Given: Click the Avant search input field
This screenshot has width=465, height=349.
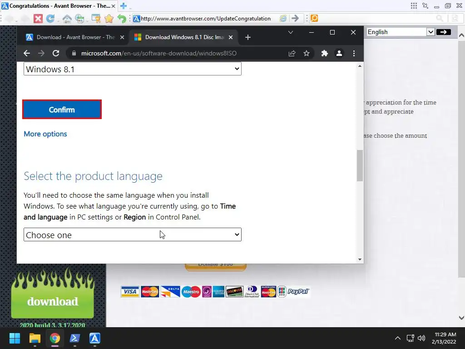Looking at the screenshot, I should point(376,18).
